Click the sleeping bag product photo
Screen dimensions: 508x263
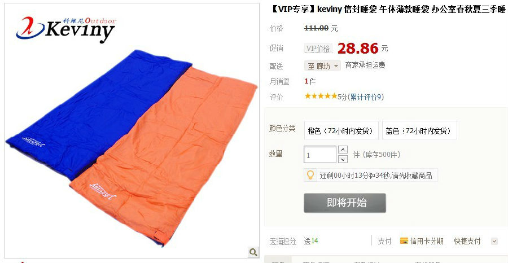(132, 130)
